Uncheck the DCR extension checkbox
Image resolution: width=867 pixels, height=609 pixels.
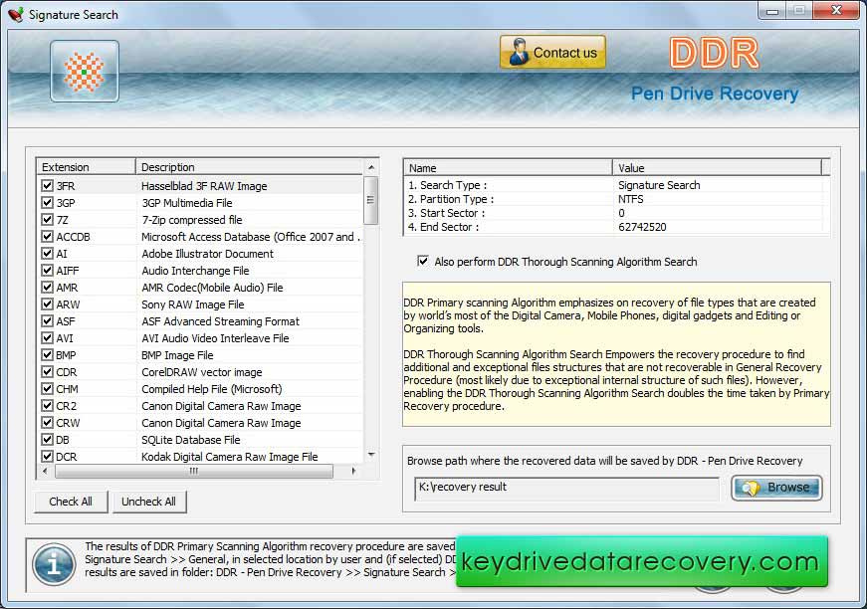point(48,457)
